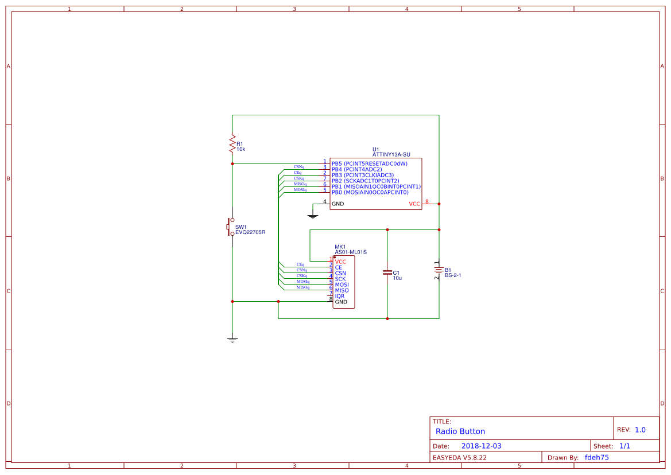
Task: Click the ground symbol below switch SW1
Action: [232, 340]
